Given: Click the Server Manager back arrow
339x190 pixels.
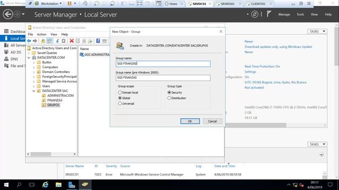Looking at the screenshot, I should (x=8, y=14).
